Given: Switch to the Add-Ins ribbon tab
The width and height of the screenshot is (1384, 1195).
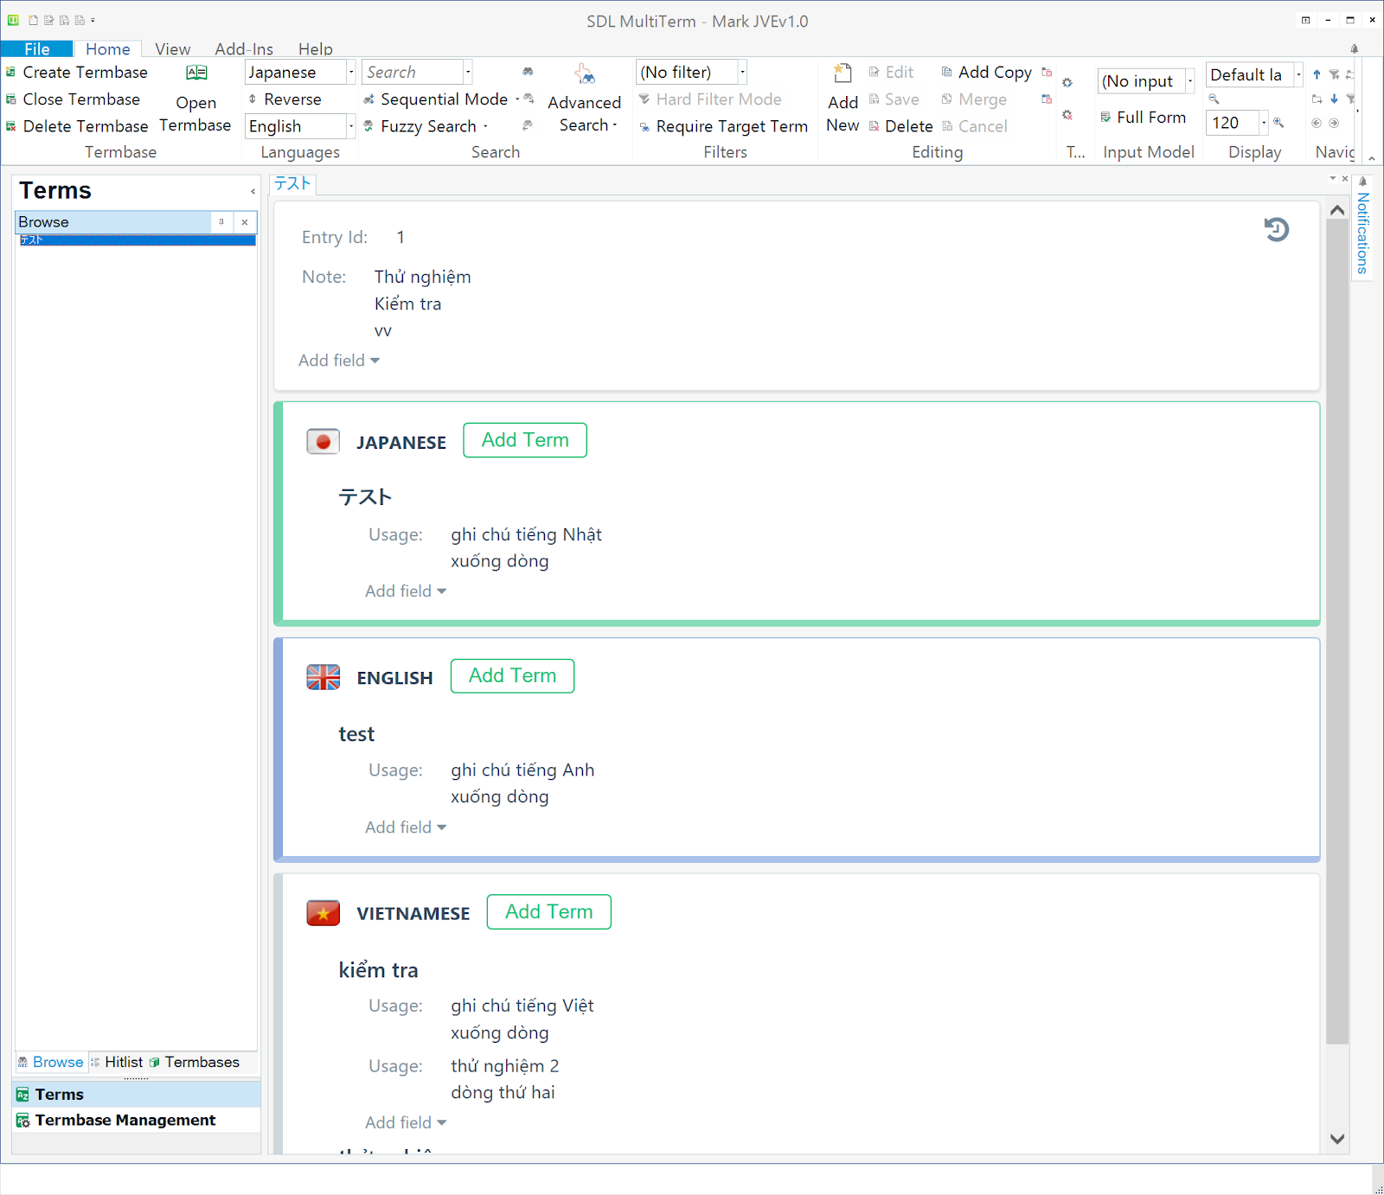Looking at the screenshot, I should pos(244,49).
